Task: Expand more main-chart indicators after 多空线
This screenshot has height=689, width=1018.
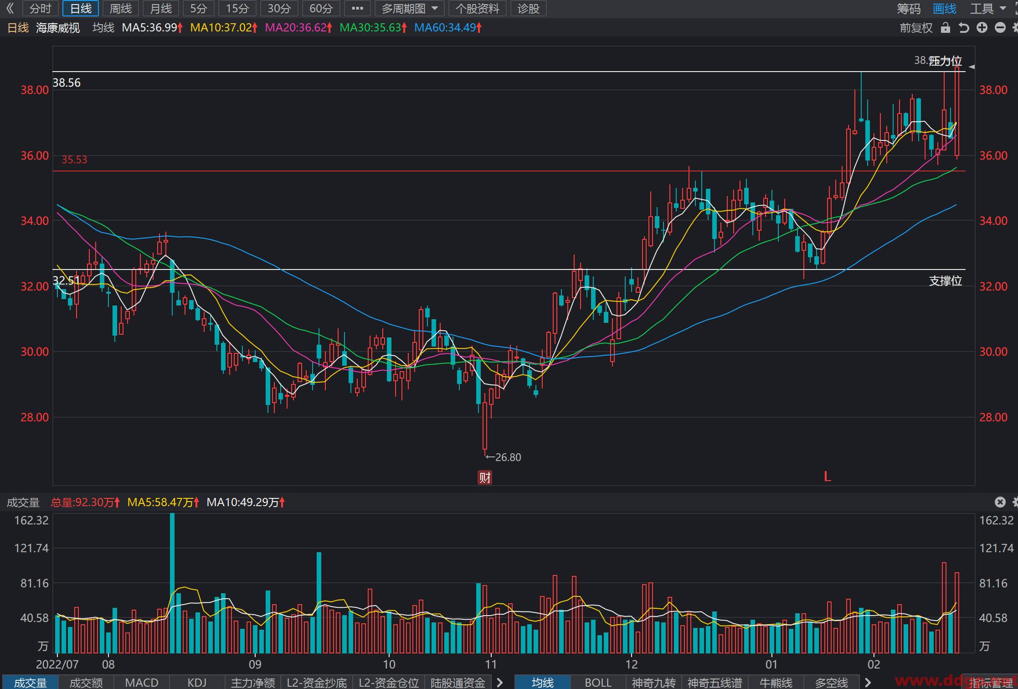Action: click(868, 682)
